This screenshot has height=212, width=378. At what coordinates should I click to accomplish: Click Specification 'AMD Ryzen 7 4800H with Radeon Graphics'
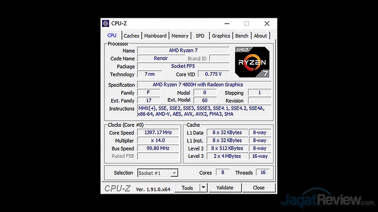pos(204,85)
